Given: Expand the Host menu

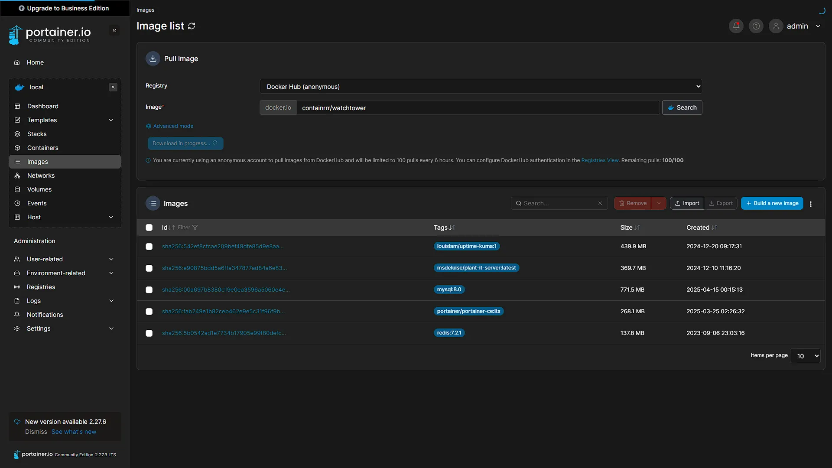Looking at the screenshot, I should [65, 217].
